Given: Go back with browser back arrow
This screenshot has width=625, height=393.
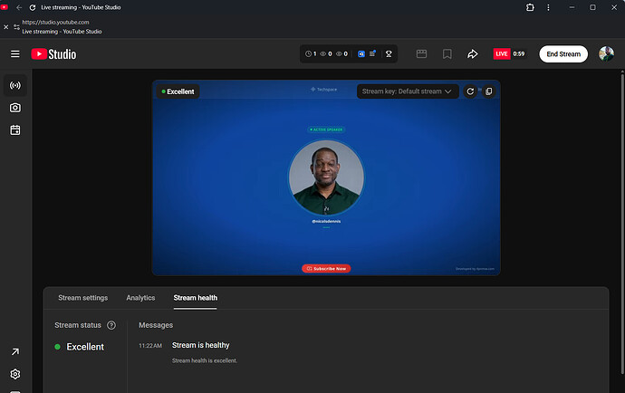Looking at the screenshot, I should pos(19,7).
